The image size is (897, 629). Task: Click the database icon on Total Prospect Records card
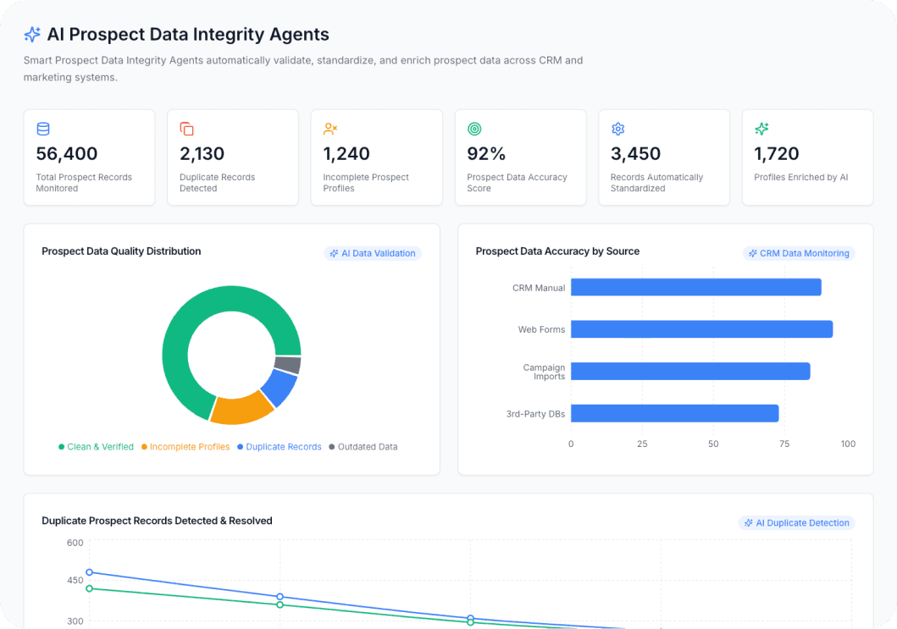pyautogui.click(x=42, y=129)
